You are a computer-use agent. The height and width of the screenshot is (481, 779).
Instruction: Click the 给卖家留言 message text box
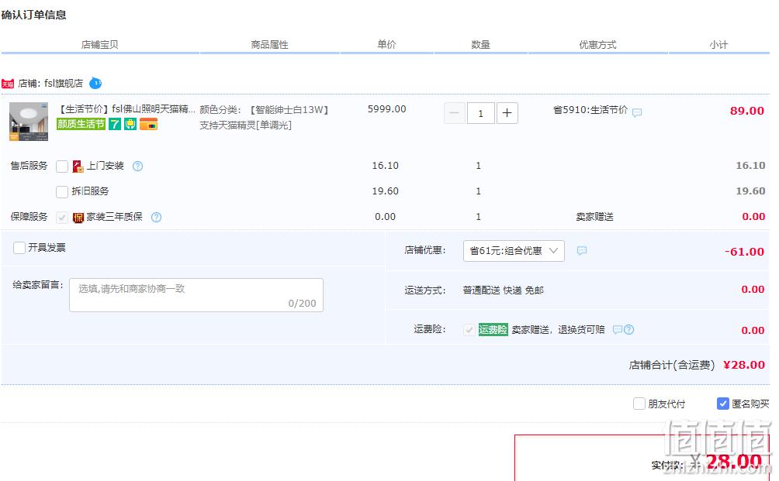[x=196, y=295]
